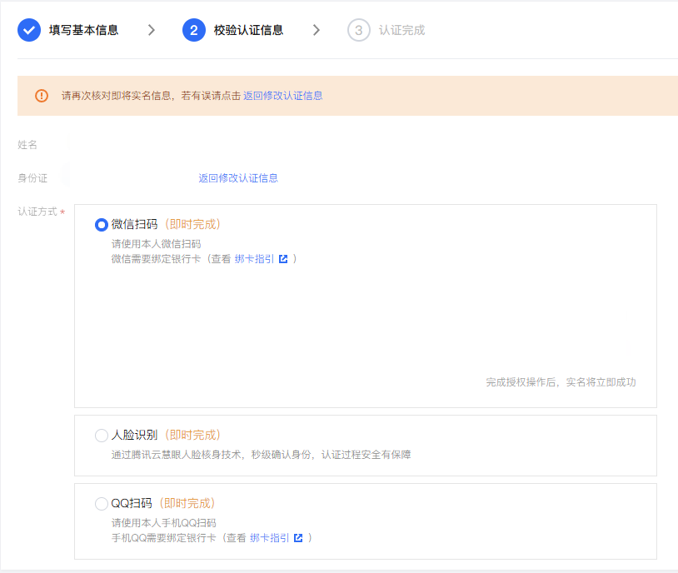
Task: Click the 人脸识别 option description text
Action: point(261,455)
